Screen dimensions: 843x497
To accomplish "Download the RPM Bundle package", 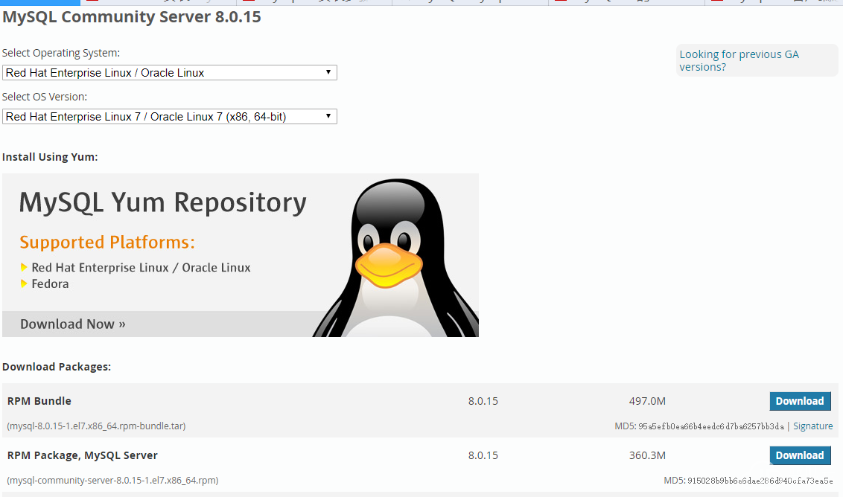I will click(x=800, y=401).
